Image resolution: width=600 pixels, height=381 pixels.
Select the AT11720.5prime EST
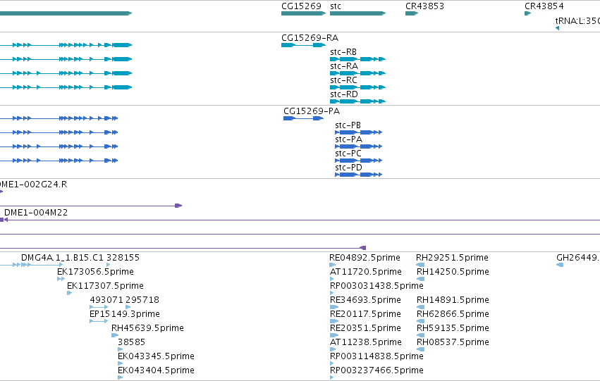331,279
